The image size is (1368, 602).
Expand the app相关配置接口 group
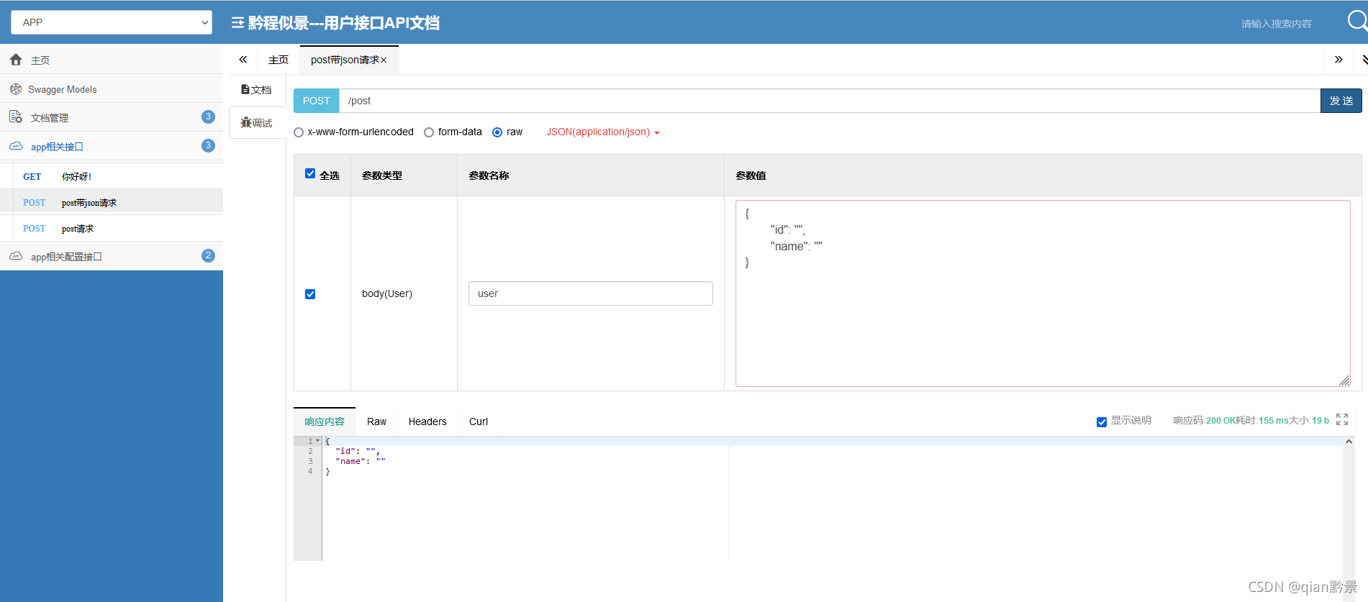[x=112, y=256]
